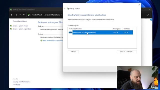Open recent locations dropdown in Control Panel
This screenshot has width=160, height=90.
click(x=20, y=15)
